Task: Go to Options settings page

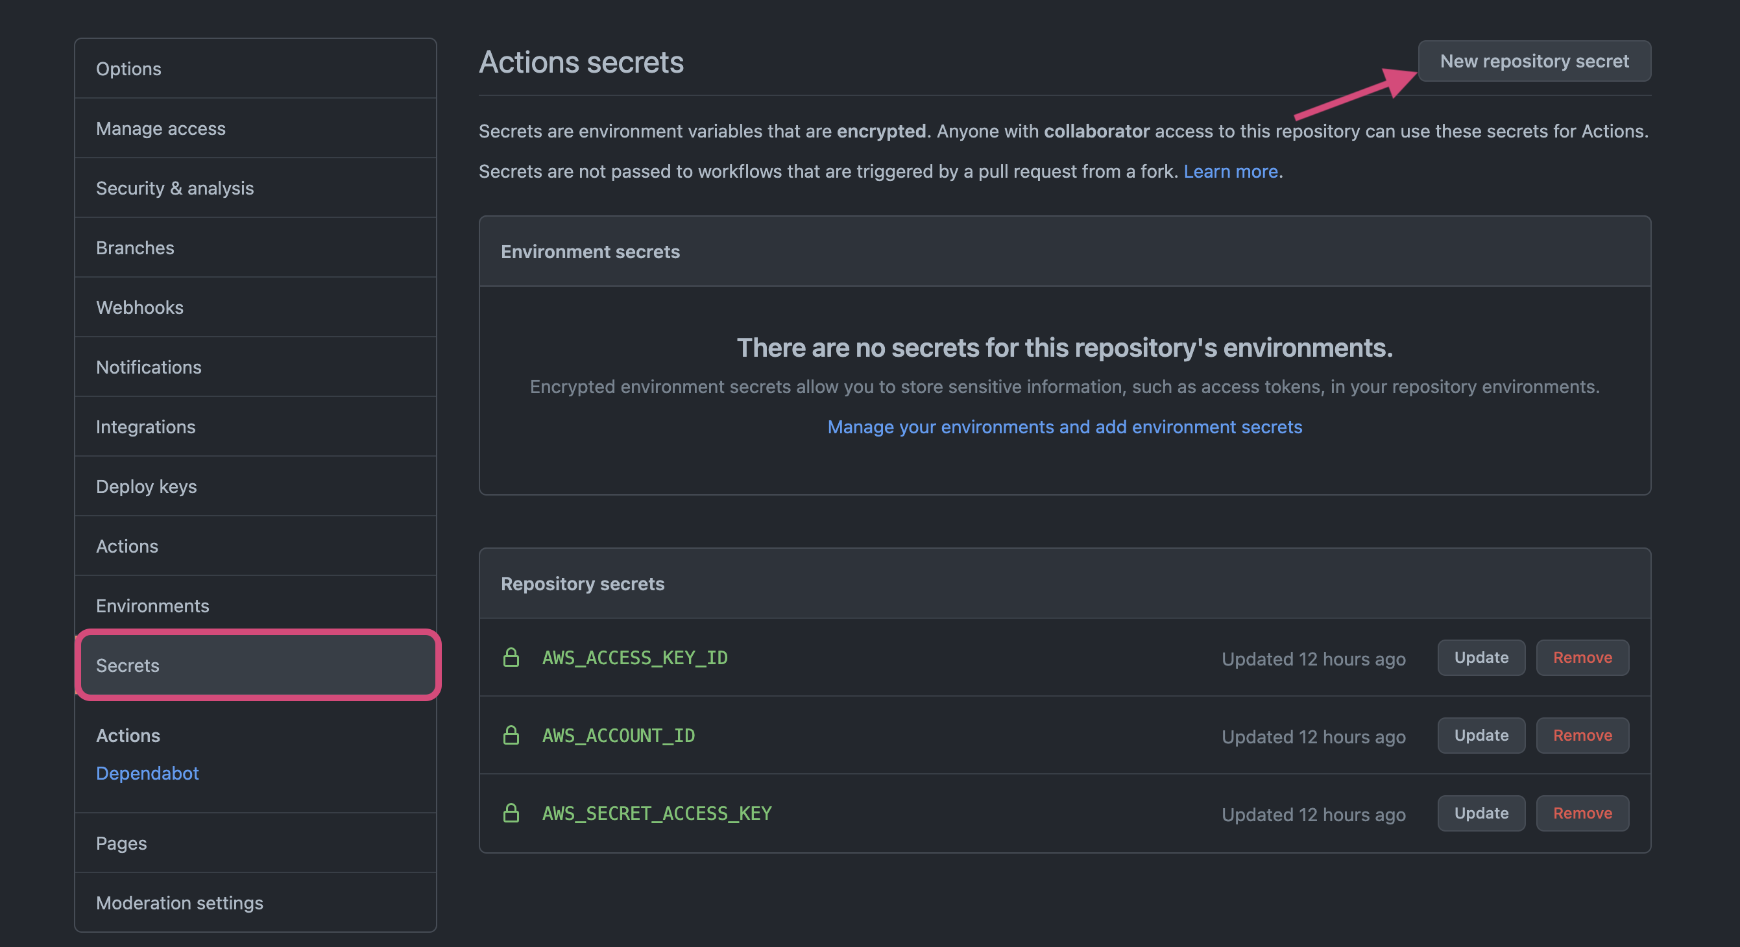Action: pyautogui.click(x=128, y=69)
